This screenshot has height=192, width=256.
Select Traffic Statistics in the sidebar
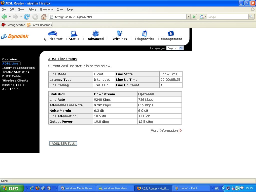pyautogui.click(x=15, y=72)
